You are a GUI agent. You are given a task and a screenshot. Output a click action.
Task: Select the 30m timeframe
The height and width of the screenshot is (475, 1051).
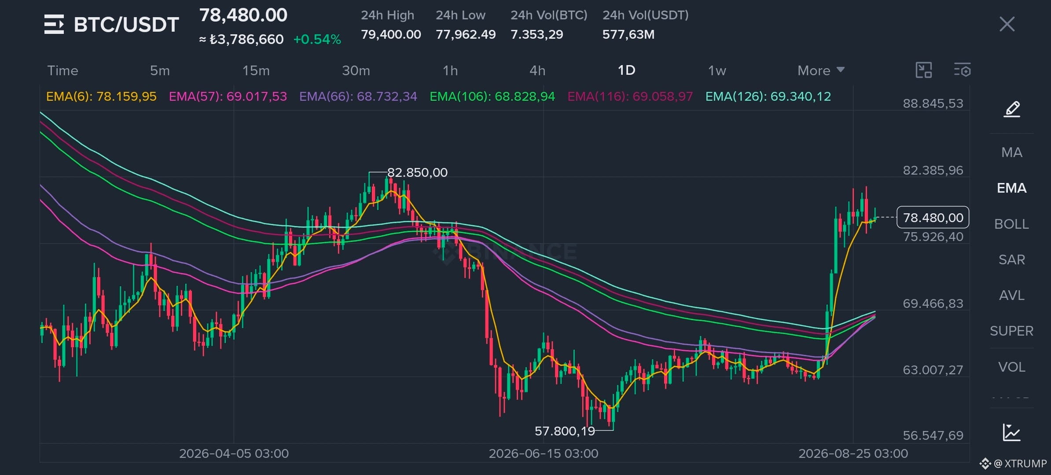(x=356, y=70)
